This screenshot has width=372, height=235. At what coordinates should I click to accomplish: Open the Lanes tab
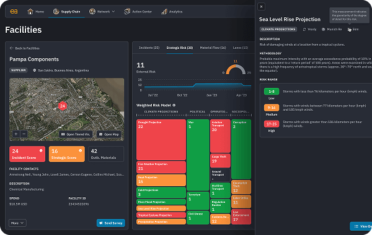[241, 48]
